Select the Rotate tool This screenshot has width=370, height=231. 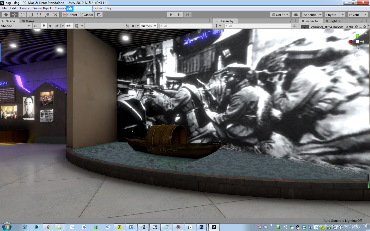click(23, 15)
